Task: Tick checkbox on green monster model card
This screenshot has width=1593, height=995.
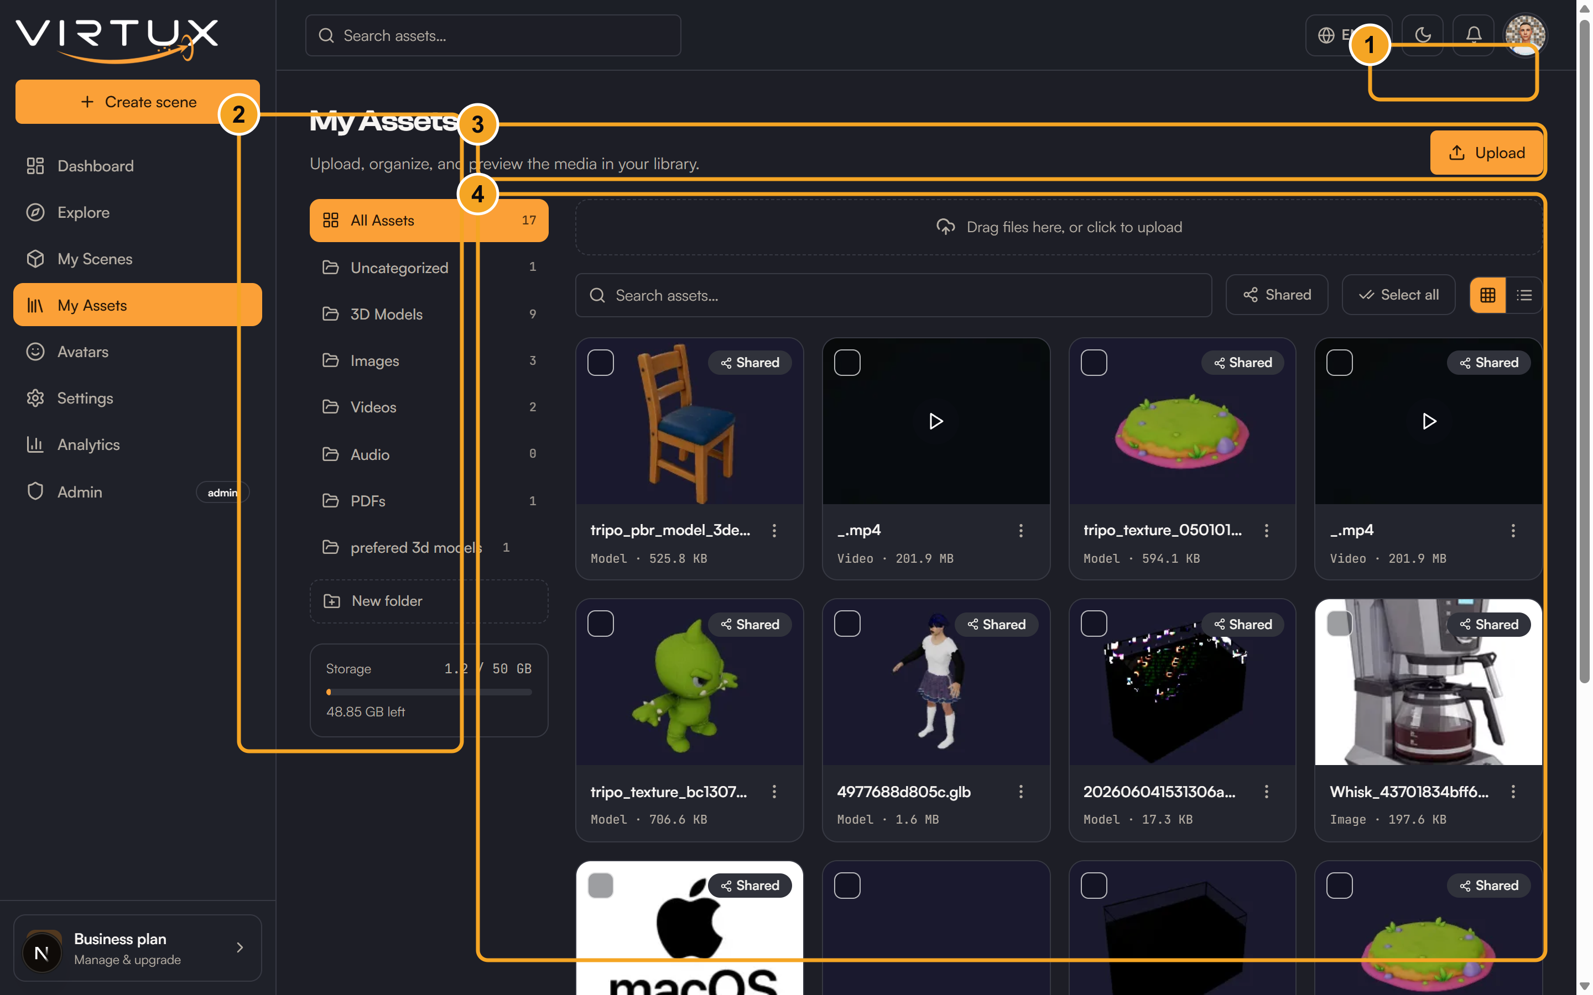Action: 600,624
